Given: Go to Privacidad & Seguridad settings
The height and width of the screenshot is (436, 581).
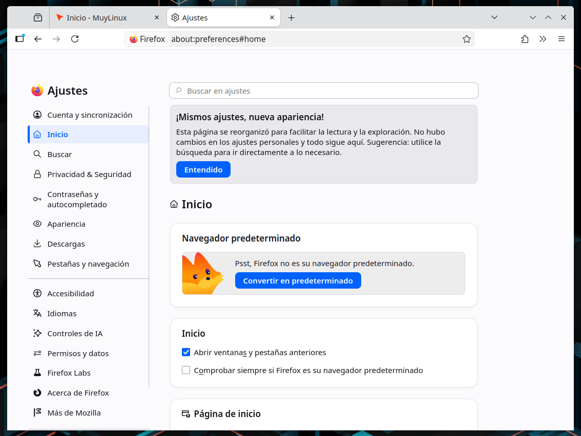Looking at the screenshot, I should (88, 175).
